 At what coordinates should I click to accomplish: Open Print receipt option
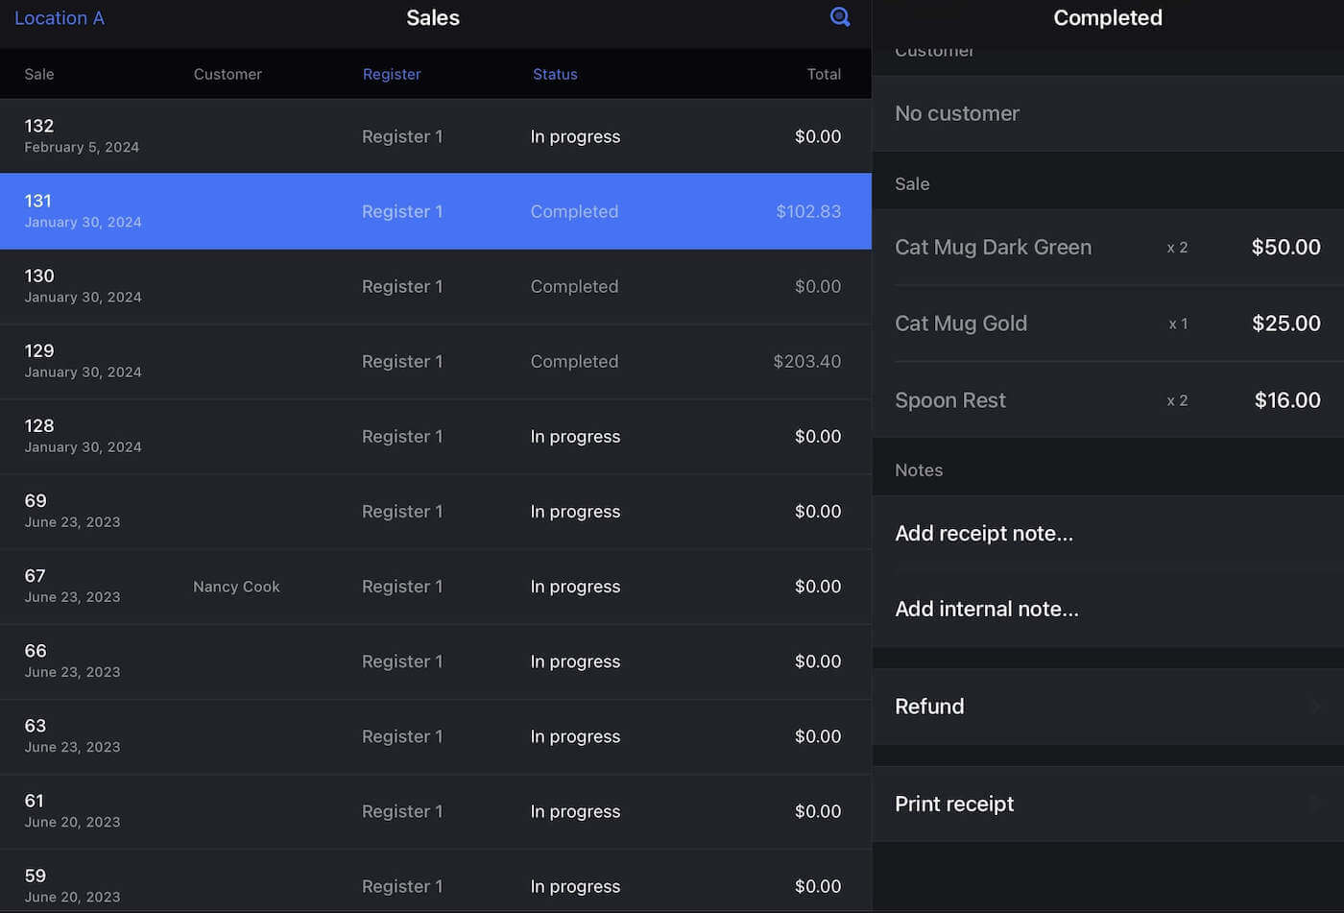[1107, 805]
